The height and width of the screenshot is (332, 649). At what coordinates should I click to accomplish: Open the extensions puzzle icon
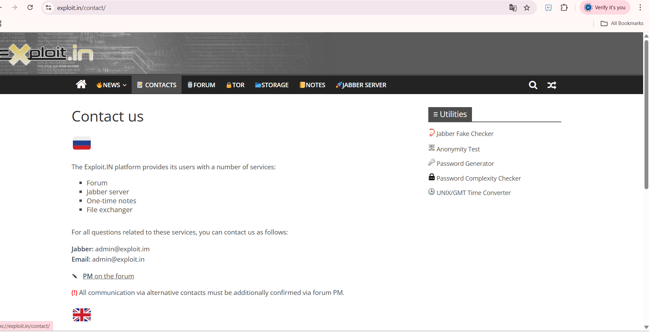pyautogui.click(x=564, y=8)
